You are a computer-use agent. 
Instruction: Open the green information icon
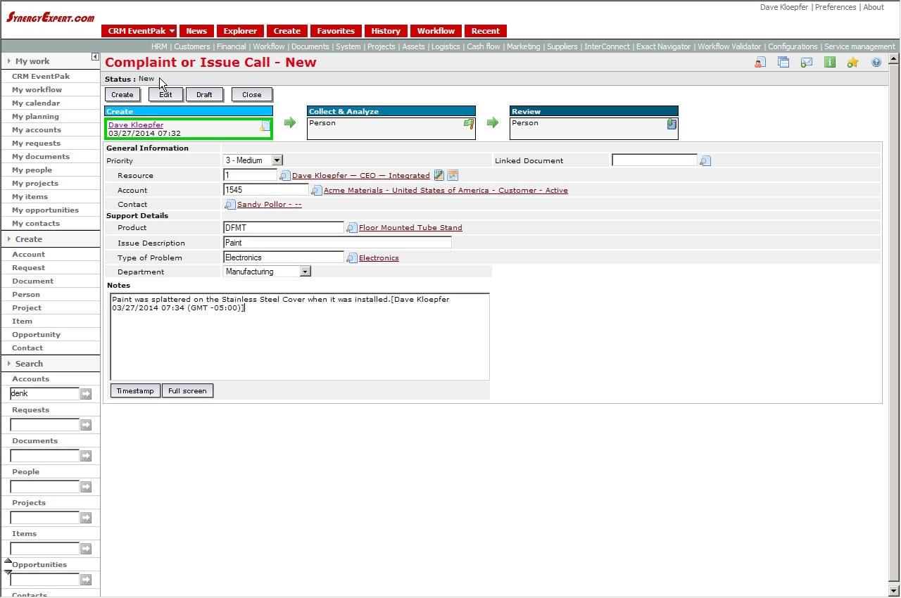830,63
